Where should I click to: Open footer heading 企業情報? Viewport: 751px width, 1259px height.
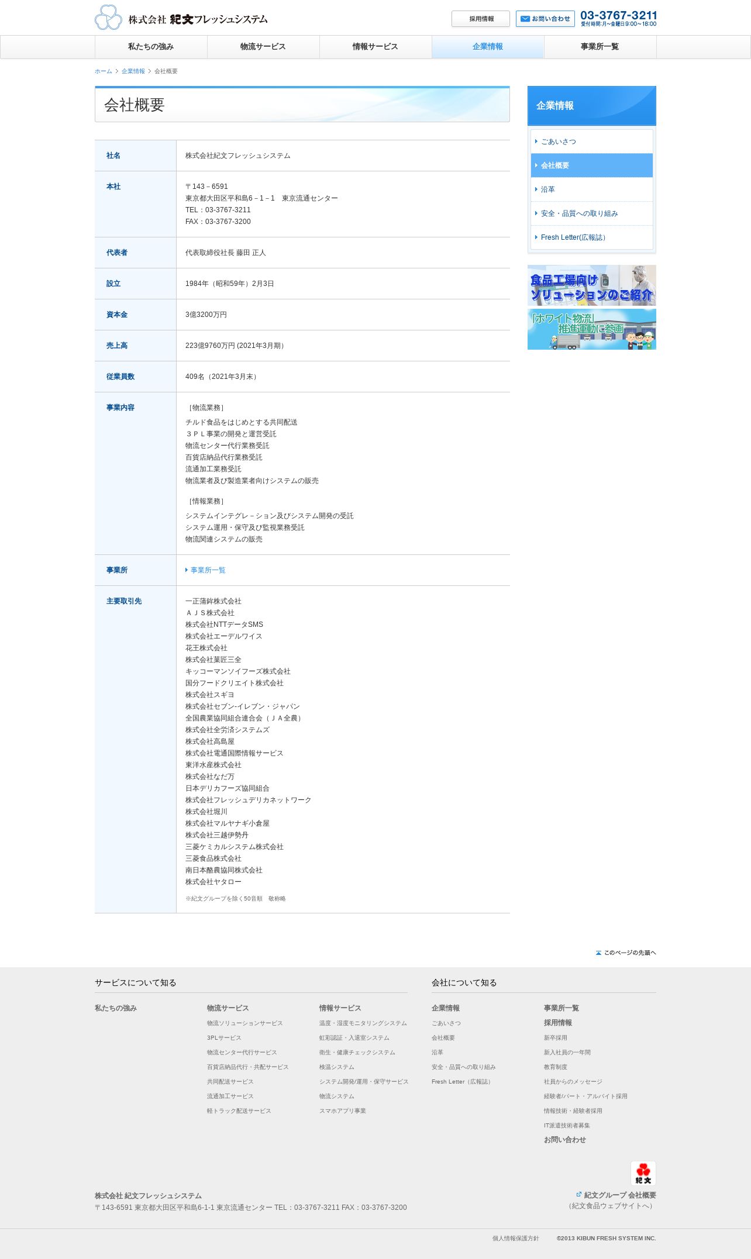coord(446,1008)
